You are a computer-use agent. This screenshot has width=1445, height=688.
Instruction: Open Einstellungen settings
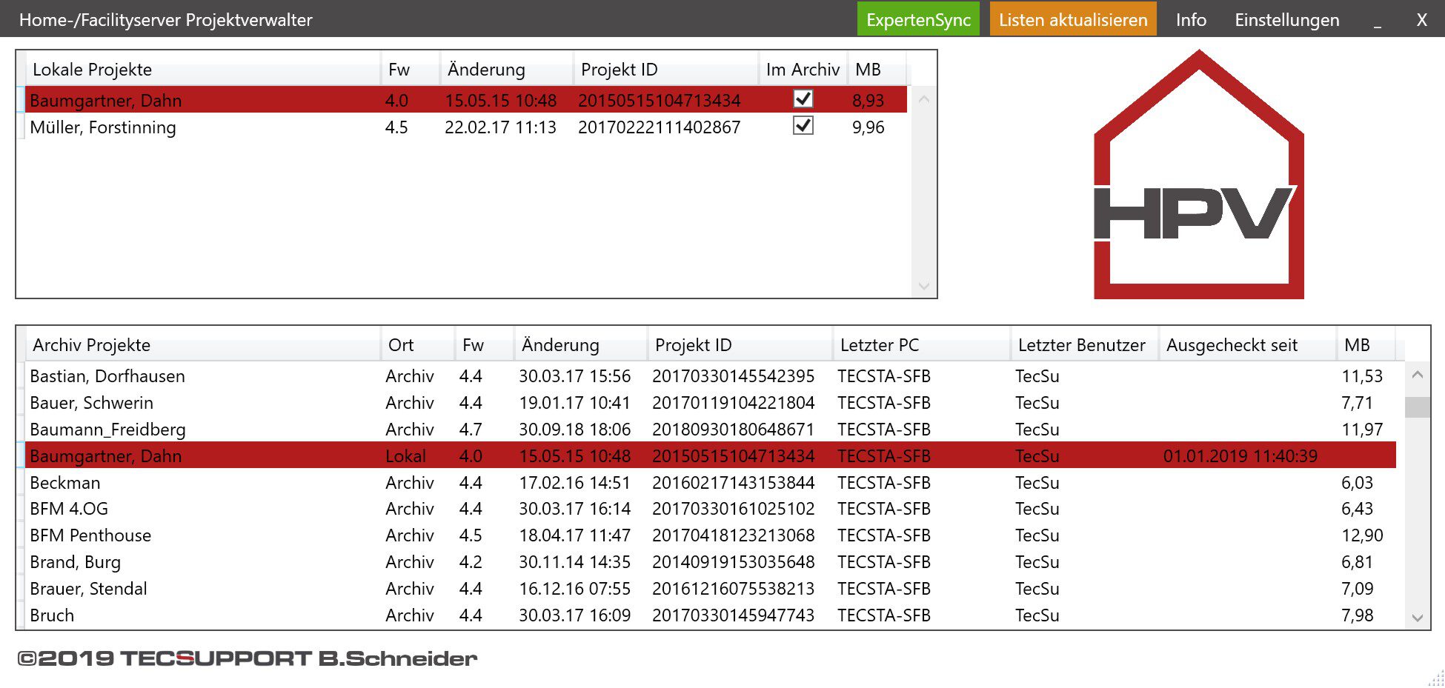click(1286, 19)
